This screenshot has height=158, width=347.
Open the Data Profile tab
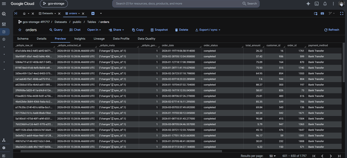(x=121, y=39)
